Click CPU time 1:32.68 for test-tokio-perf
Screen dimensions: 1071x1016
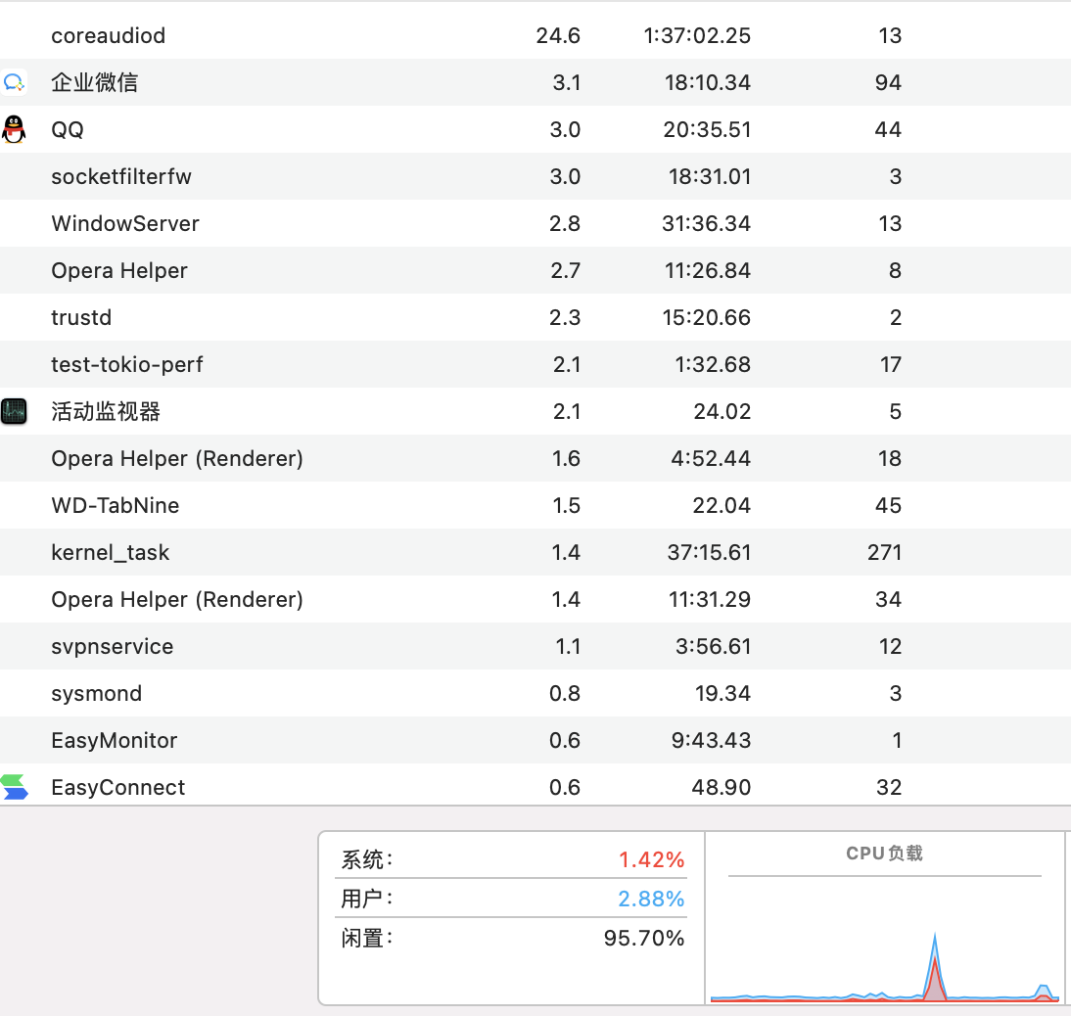coord(713,365)
